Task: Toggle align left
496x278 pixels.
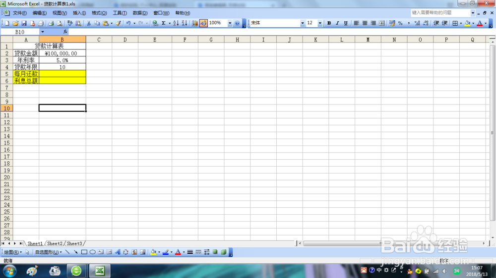Action: [356, 23]
